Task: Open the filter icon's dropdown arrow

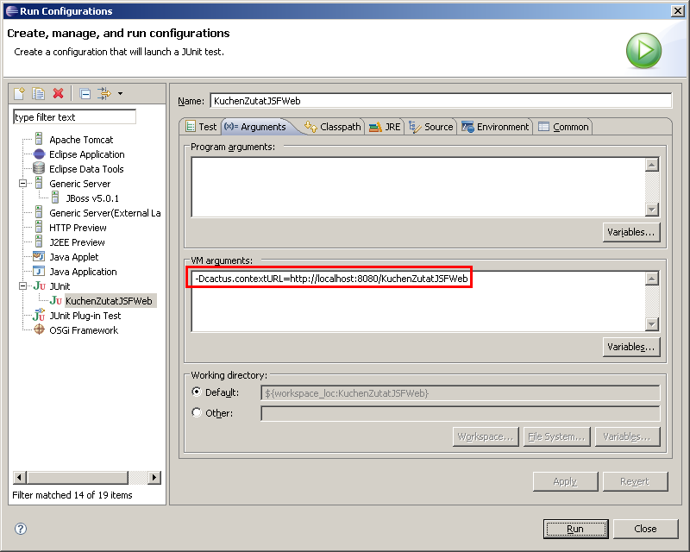Action: tap(120, 93)
